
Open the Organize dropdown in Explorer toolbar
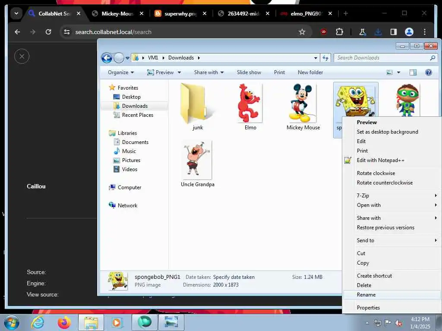[121, 72]
